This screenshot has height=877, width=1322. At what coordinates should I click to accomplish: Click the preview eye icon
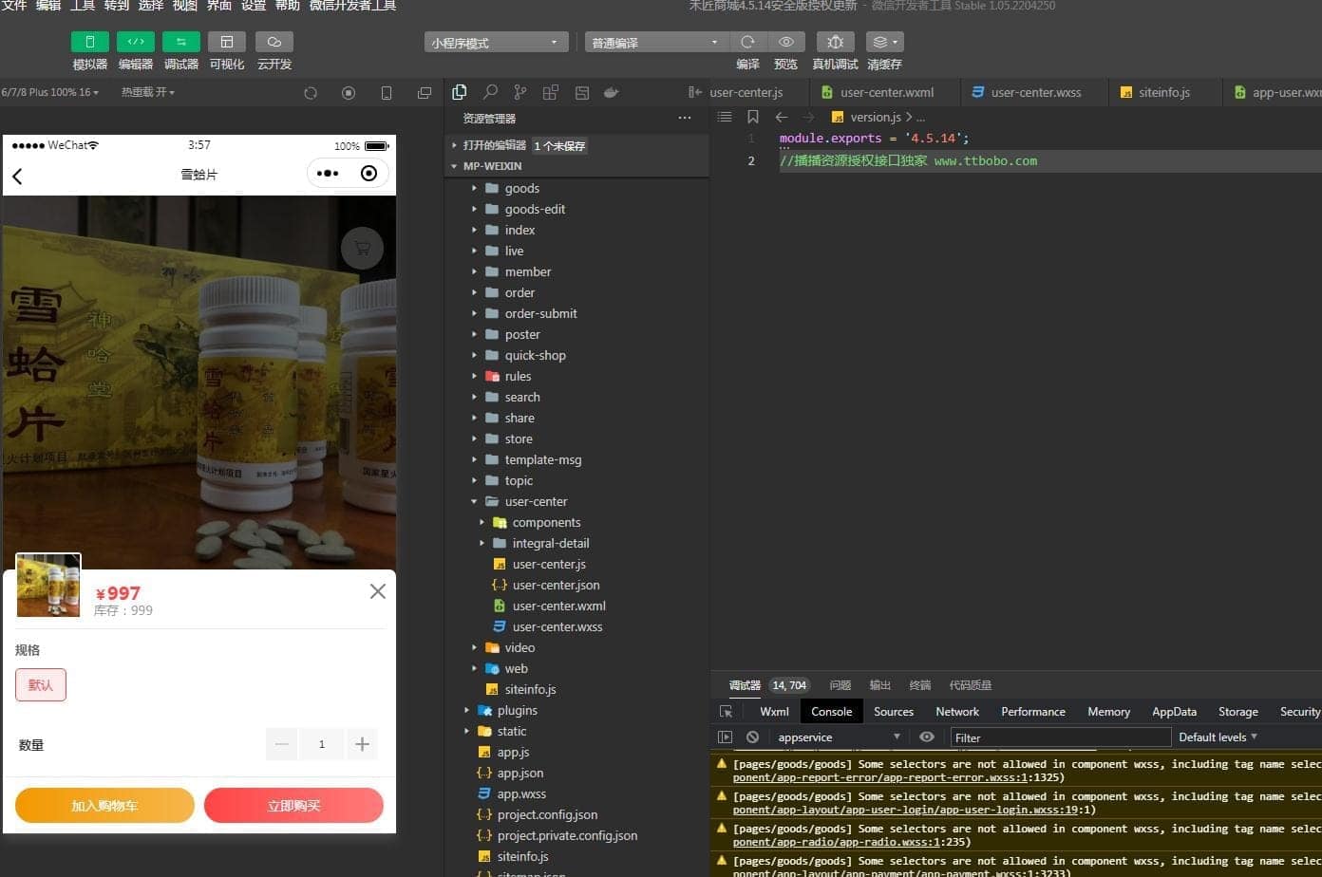[786, 42]
